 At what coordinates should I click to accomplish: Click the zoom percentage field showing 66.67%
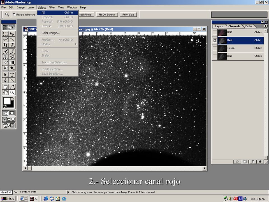tap(6, 192)
